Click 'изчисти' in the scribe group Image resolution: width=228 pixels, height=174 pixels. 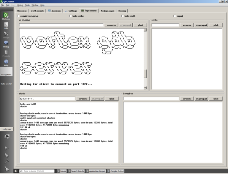click(x=187, y=25)
